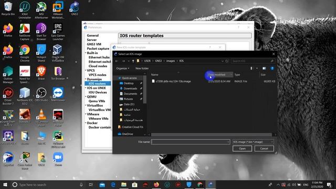Open Downloads in navigation pane
The height and width of the screenshot is (189, 336).
130,89
